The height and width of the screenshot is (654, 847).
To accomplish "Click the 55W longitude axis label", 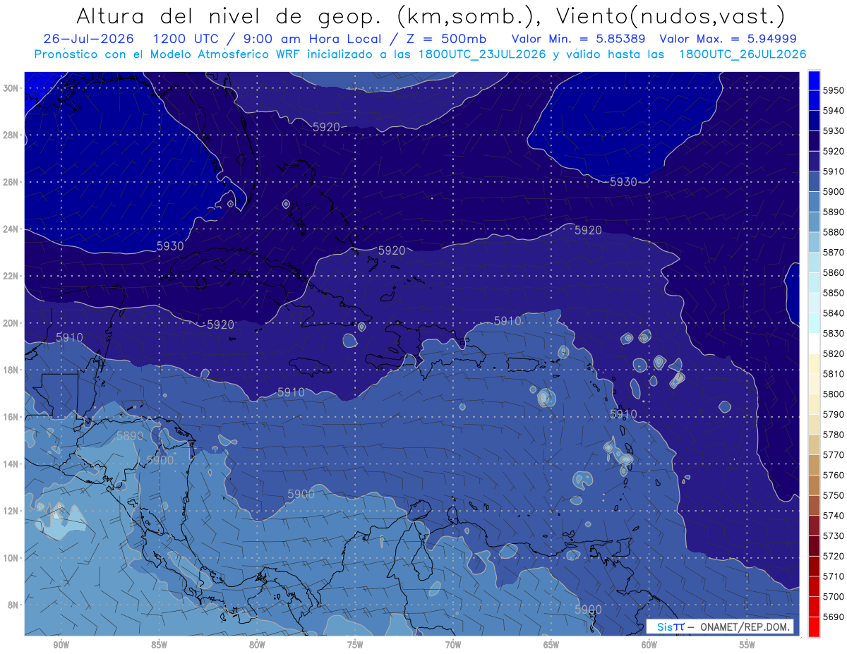I will (747, 645).
